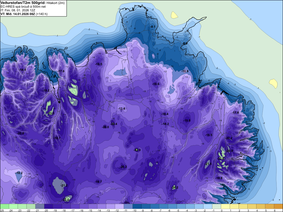The image size is (283, 212).
Task: Click the deep blue legend swatch labeled -10
Action: (x=137, y=206)
